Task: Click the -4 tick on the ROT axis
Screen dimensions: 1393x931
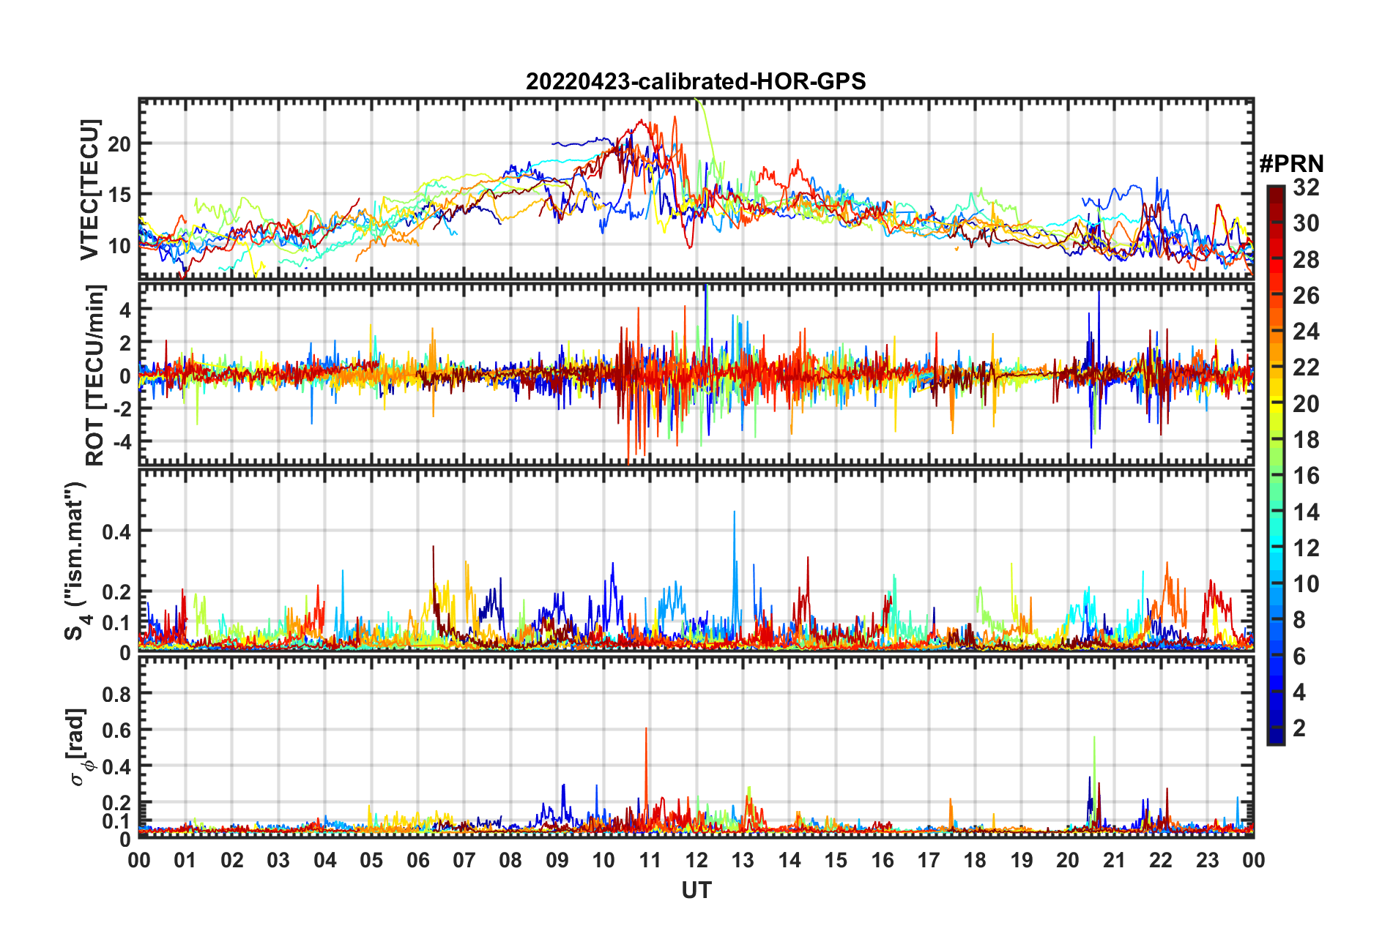Action: 122,442
